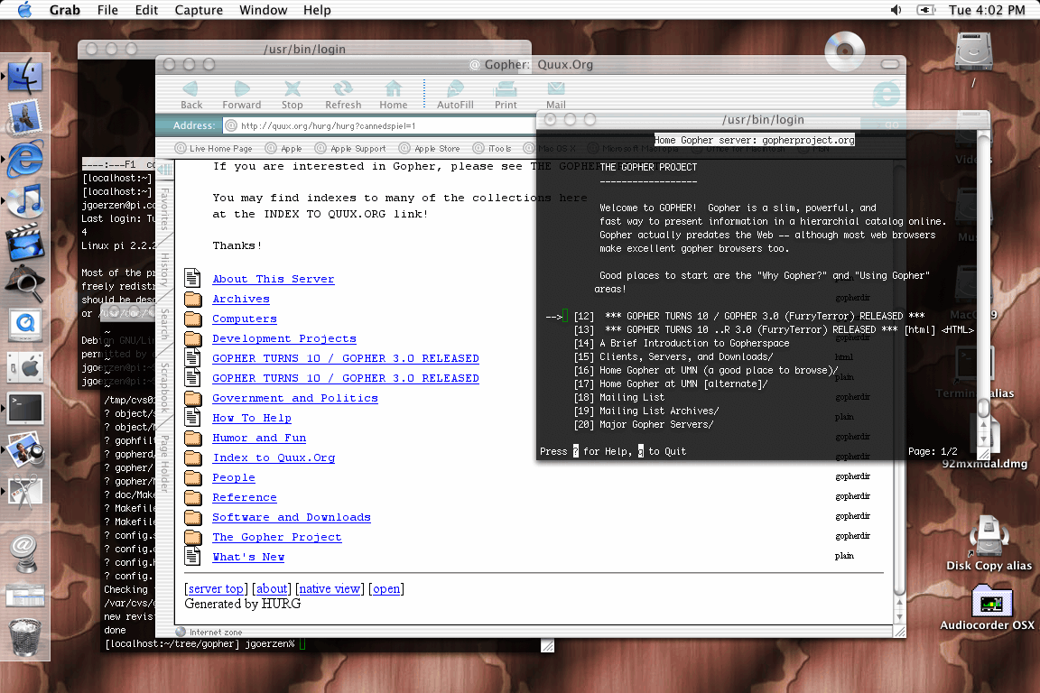Open the Government and Politics link

tap(295, 398)
